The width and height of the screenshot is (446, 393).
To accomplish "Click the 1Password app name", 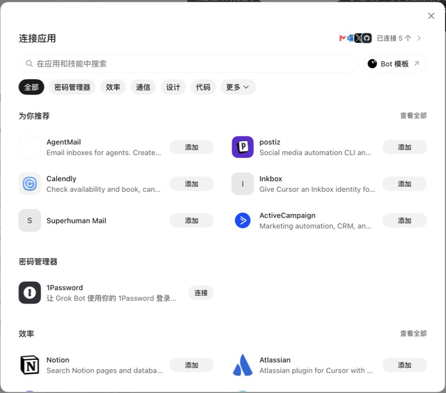I will (65, 287).
